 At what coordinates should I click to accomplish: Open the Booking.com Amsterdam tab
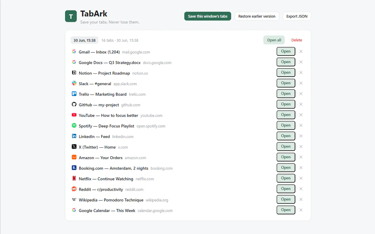[x=286, y=168]
